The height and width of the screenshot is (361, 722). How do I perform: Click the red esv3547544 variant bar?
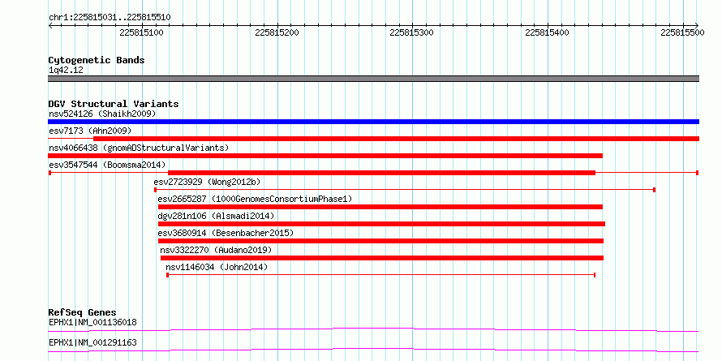[373, 173]
